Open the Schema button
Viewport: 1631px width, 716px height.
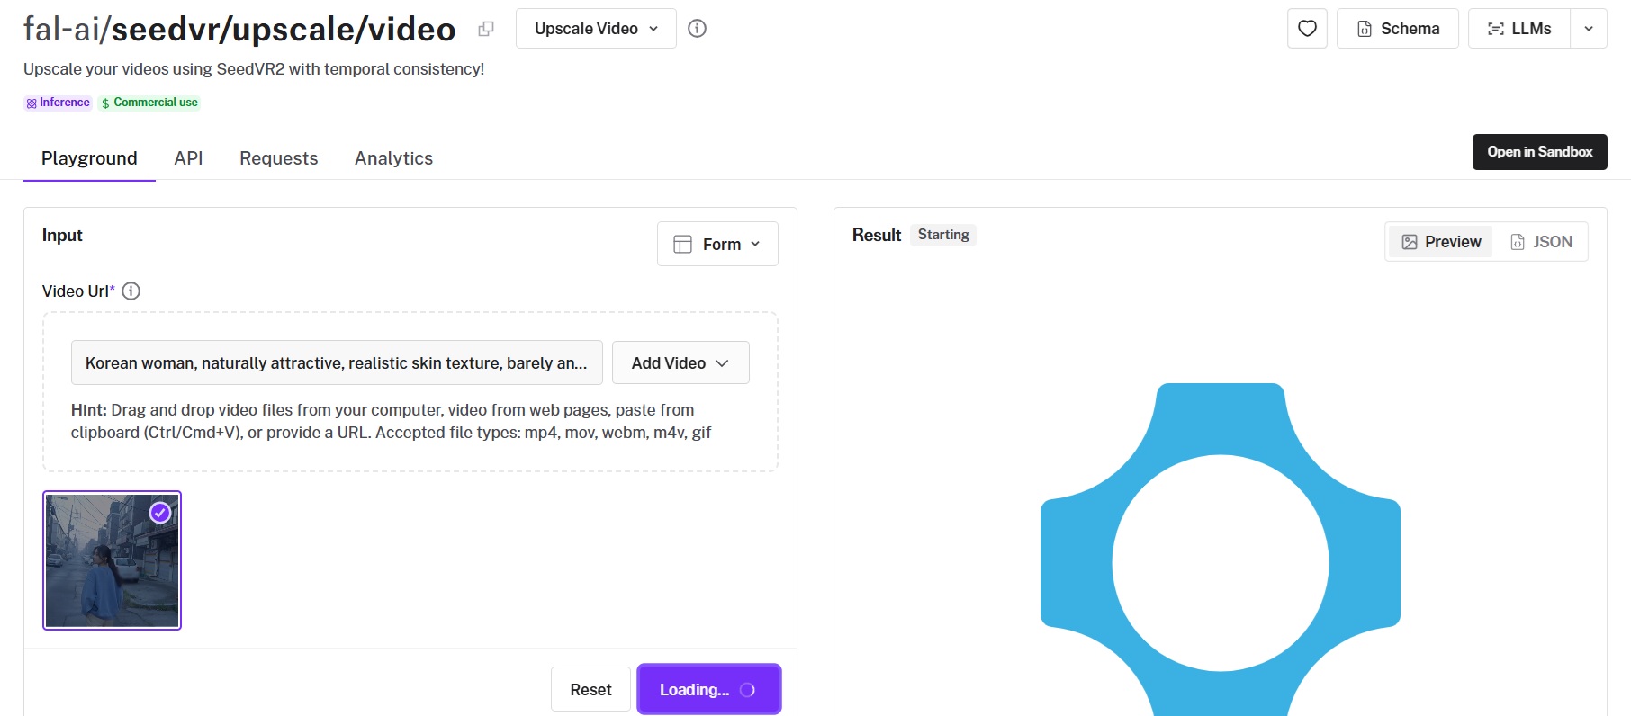[1398, 29]
